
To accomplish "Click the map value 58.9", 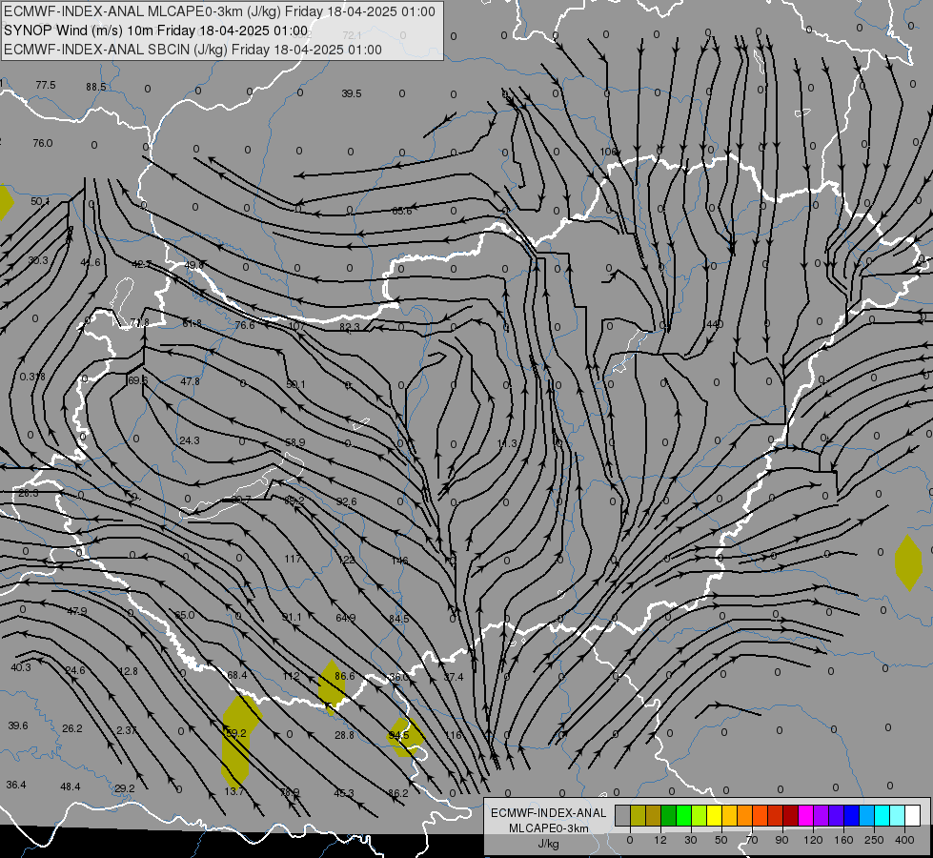I will 295,442.
